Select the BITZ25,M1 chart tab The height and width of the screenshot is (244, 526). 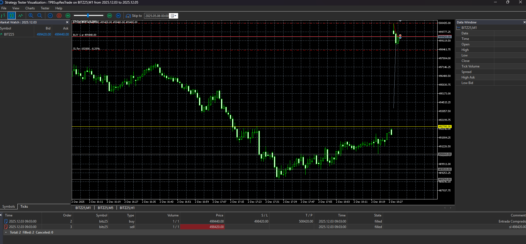(x=83, y=208)
